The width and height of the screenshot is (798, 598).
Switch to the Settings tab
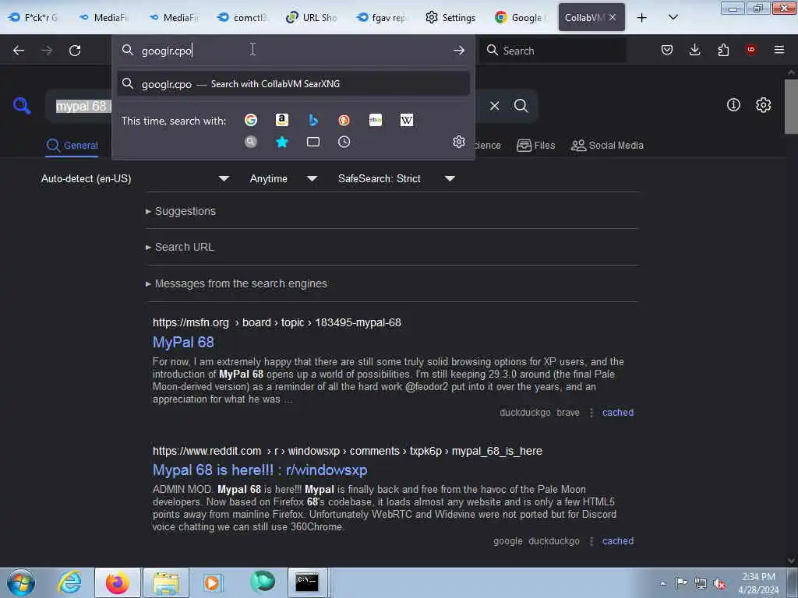click(450, 18)
